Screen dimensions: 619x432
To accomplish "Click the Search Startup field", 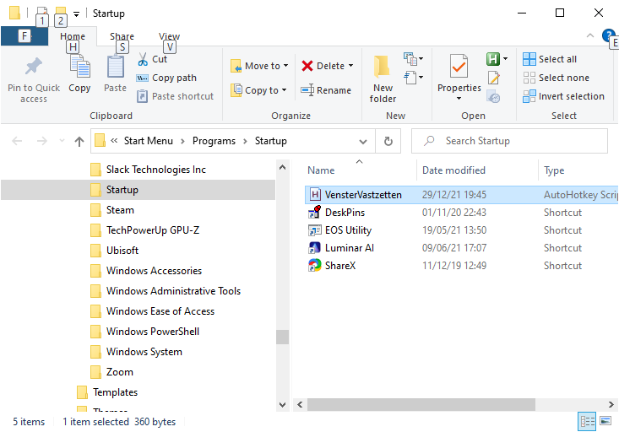I will click(x=509, y=141).
